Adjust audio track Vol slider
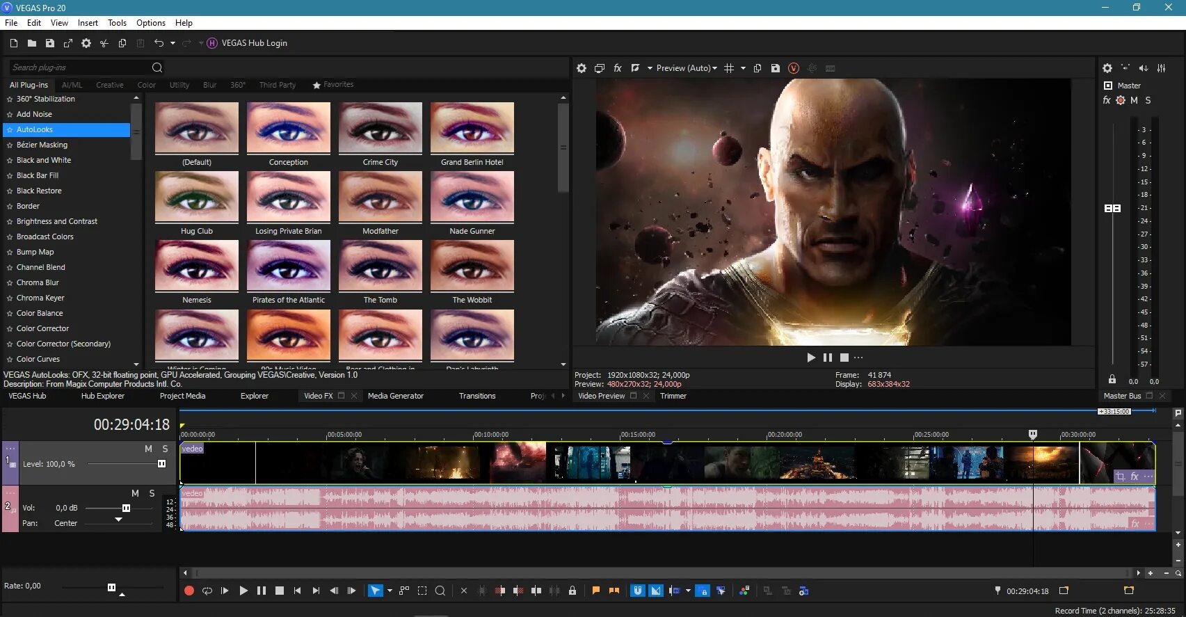Screen dimensions: 1186x617 click(x=126, y=508)
